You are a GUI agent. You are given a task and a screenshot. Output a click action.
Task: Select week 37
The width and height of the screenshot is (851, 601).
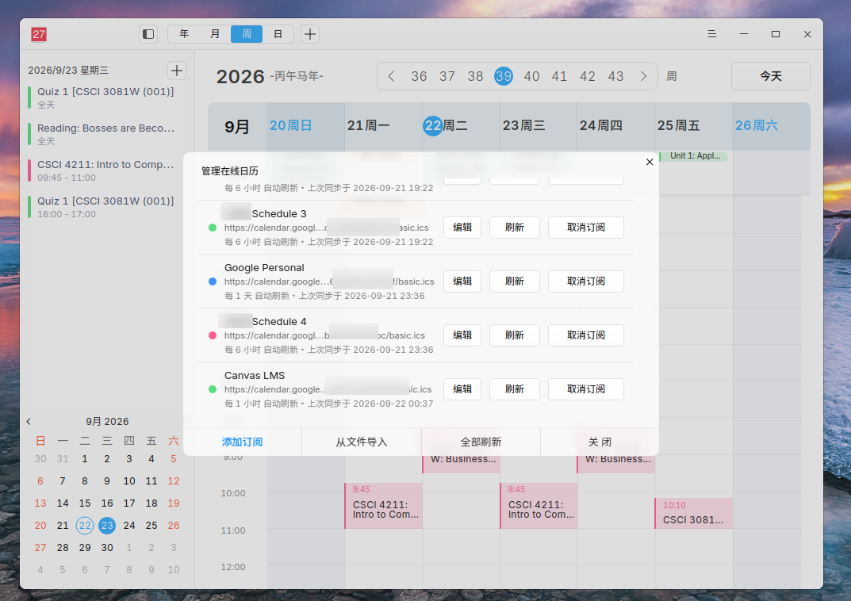tap(447, 76)
